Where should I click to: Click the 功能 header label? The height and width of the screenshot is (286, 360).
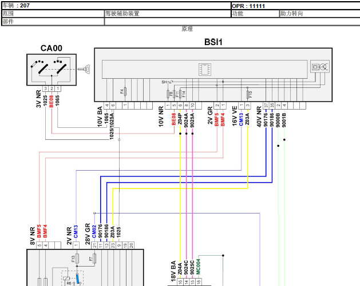click(238, 14)
